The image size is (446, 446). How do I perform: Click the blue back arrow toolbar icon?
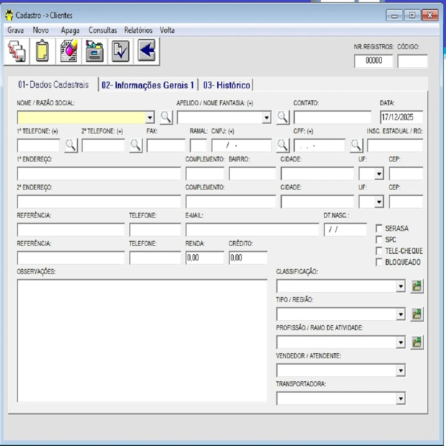click(x=146, y=52)
